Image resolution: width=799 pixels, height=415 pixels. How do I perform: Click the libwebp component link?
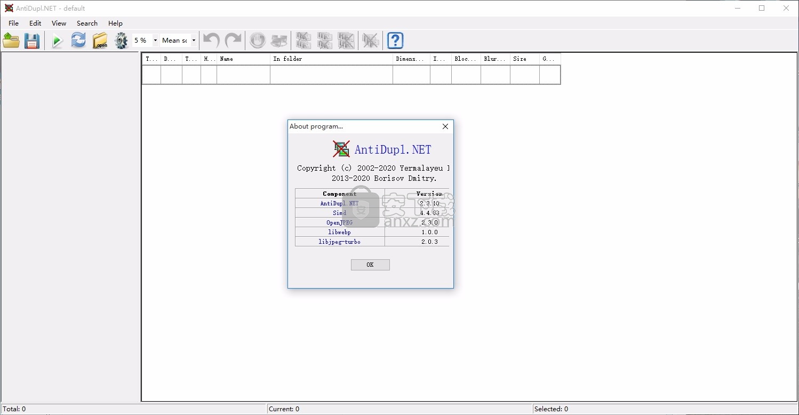tap(340, 232)
